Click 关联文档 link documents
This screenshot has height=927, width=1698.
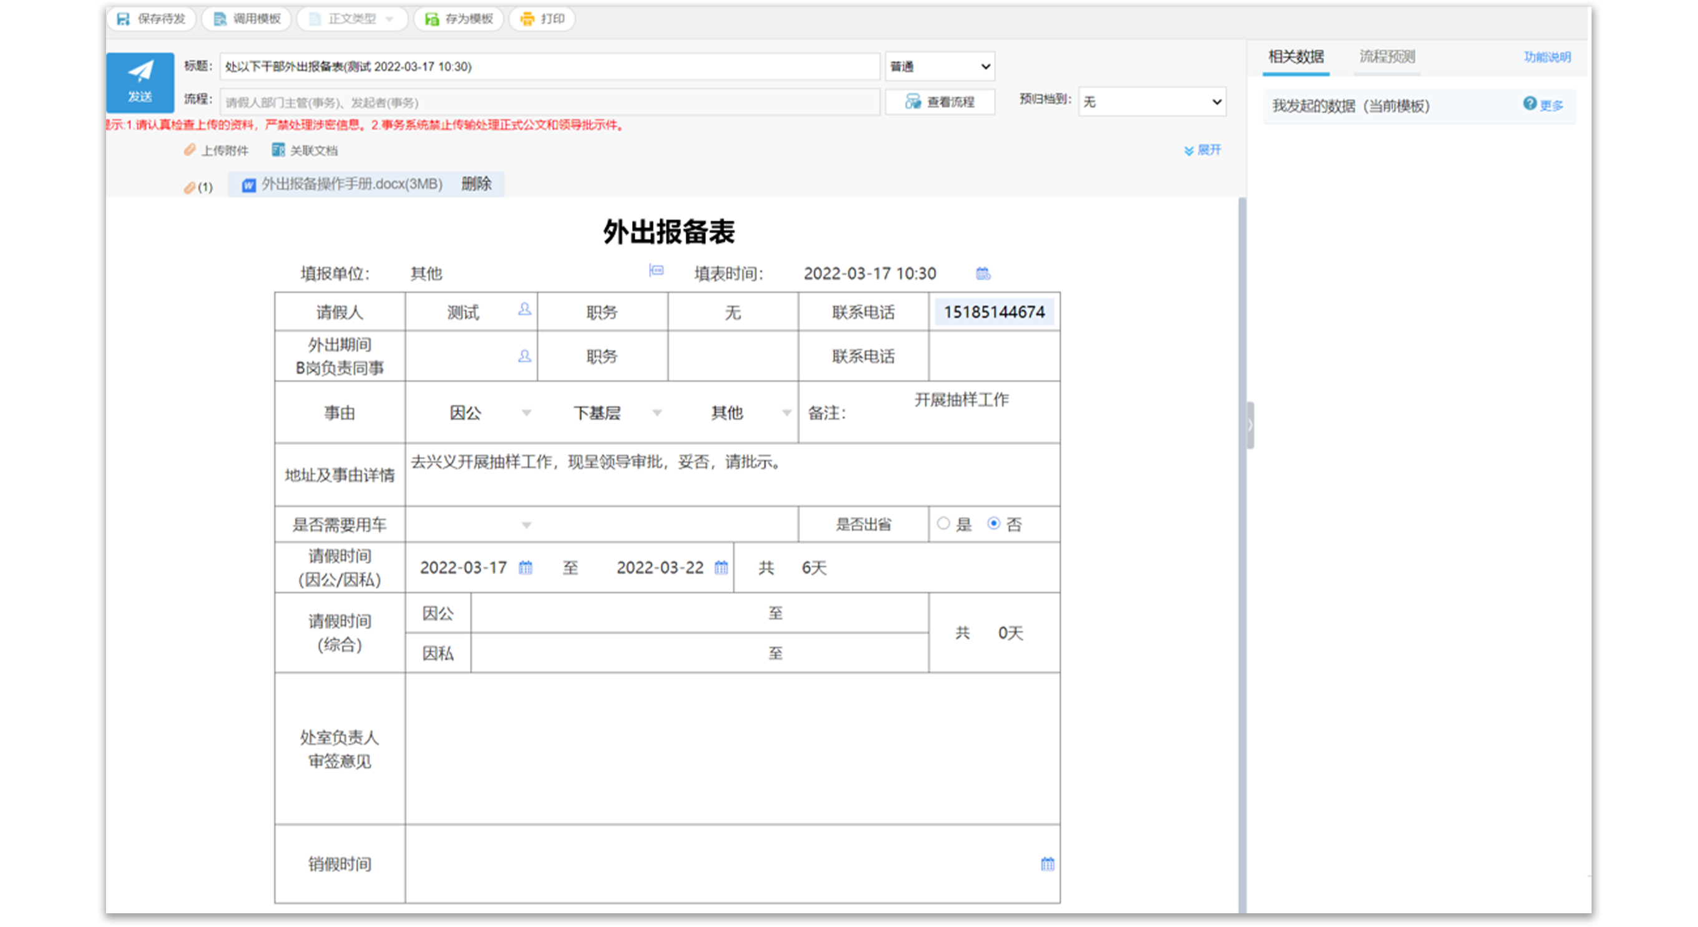[x=305, y=150]
